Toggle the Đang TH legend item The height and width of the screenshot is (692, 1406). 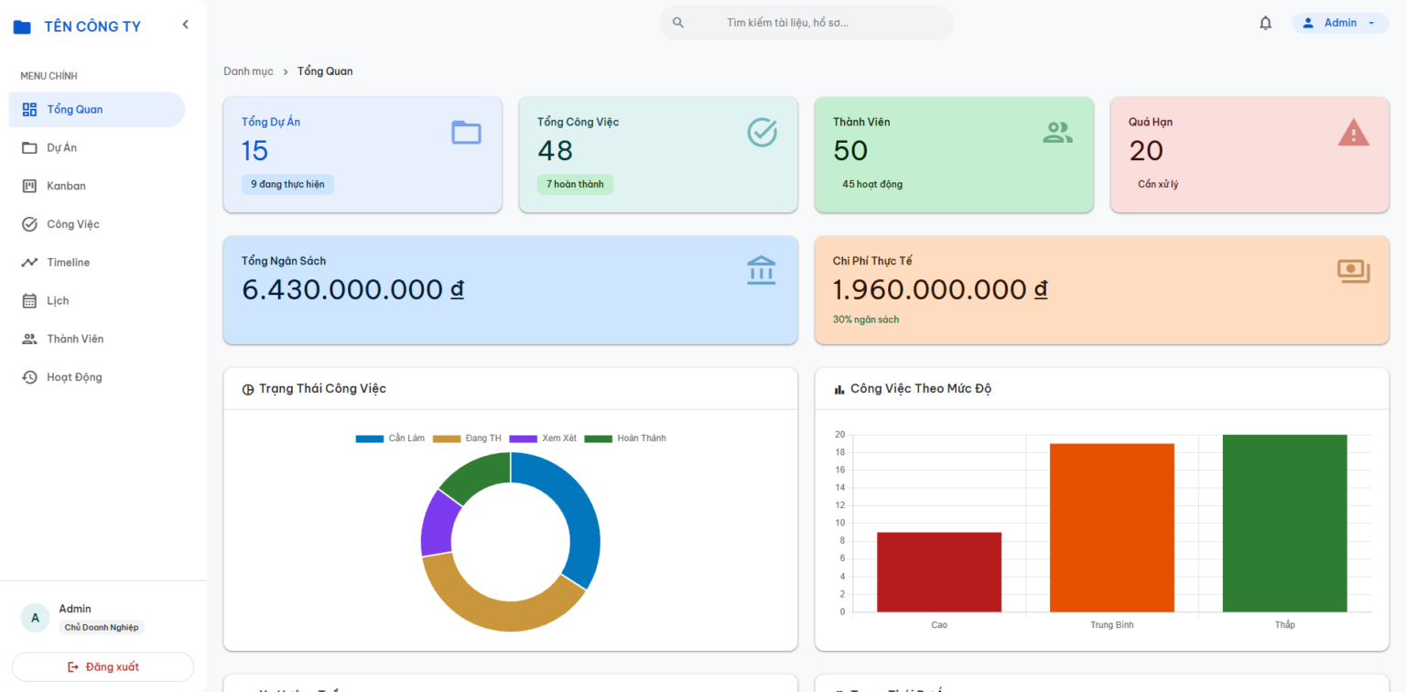(x=467, y=438)
